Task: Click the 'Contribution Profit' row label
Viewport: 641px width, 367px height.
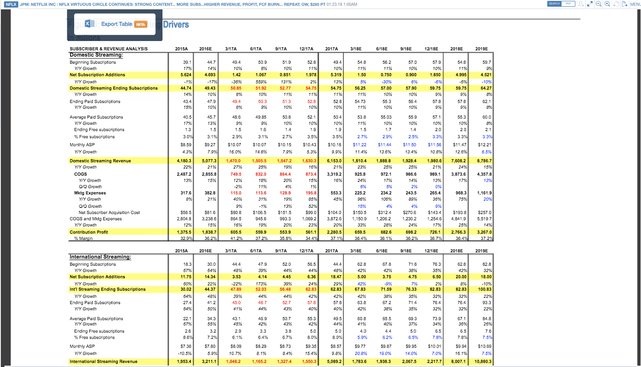Action: tap(89, 232)
